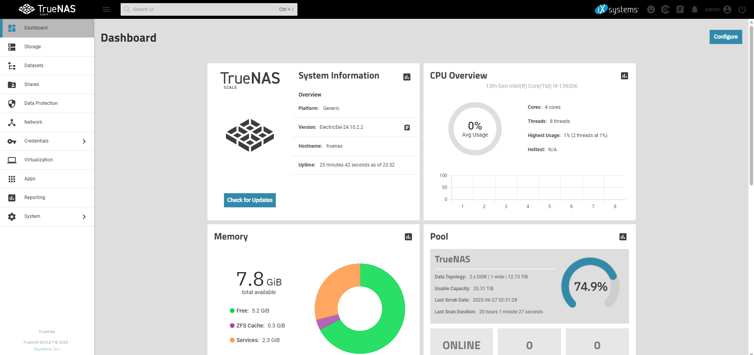Click in the Search UI field
This screenshot has width=754, height=355.
point(209,9)
